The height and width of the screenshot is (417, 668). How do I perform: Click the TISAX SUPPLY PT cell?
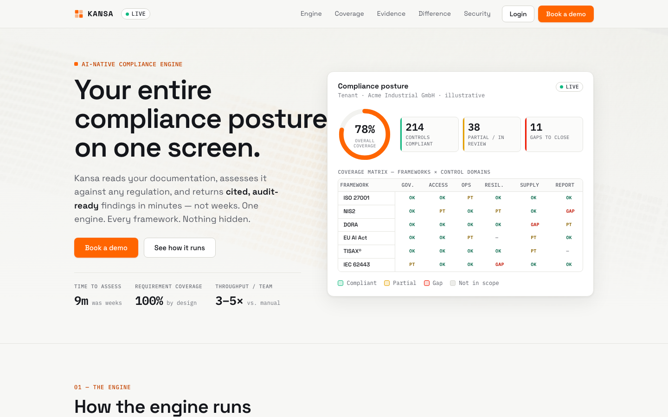[x=533, y=251]
